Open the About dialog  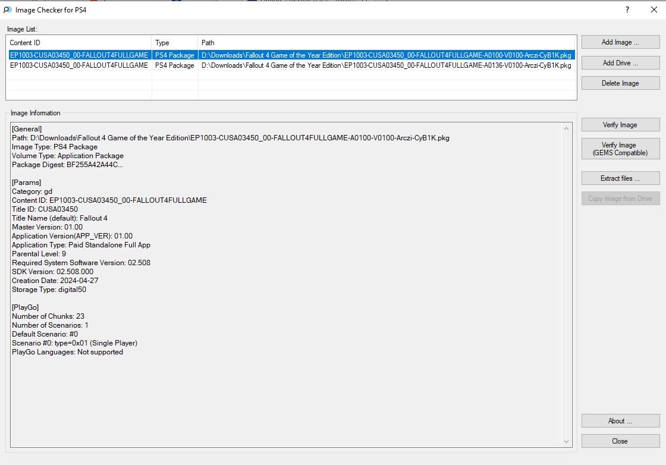pyautogui.click(x=620, y=421)
